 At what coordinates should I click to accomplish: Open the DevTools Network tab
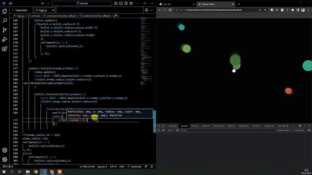point(206,126)
